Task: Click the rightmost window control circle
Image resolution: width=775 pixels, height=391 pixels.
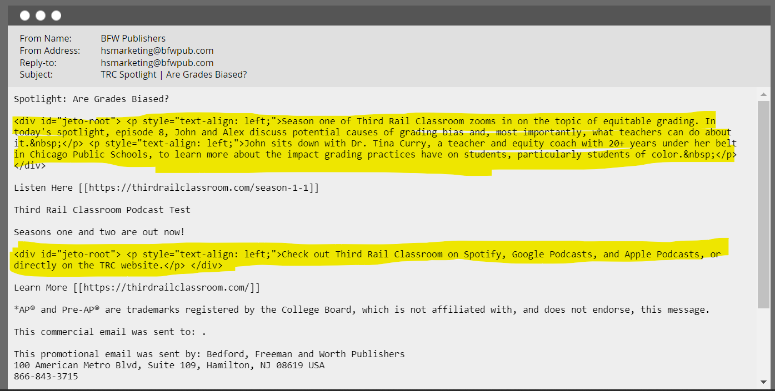Action: click(x=56, y=16)
